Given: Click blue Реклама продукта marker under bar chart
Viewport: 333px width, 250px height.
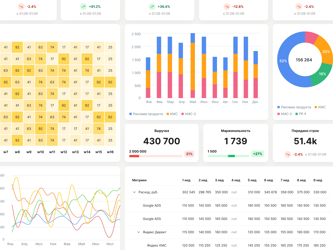Looking at the screenshot, I should pos(131,114).
